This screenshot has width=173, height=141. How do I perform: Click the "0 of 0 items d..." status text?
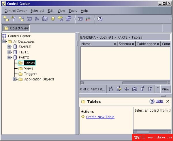tap(93, 89)
